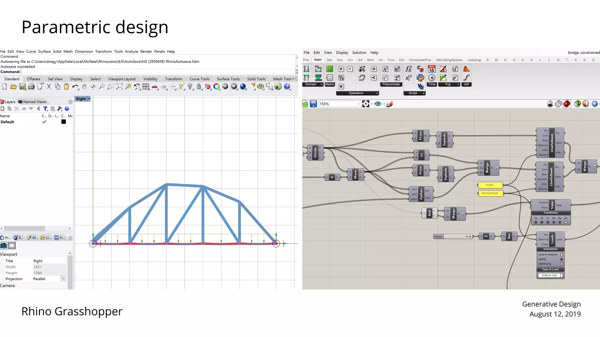Click the red car icon in toolbar
This screenshot has width=600, height=337.
click(154, 87)
